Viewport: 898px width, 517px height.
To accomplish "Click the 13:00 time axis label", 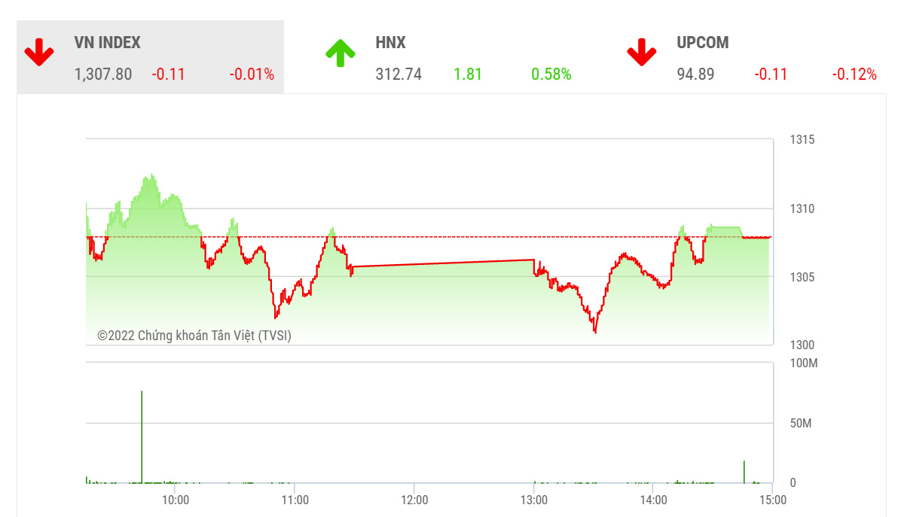I will (534, 500).
